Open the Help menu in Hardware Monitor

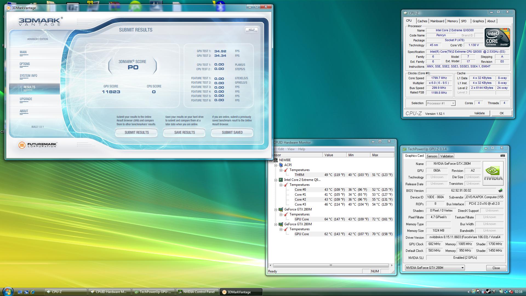pos(302,149)
